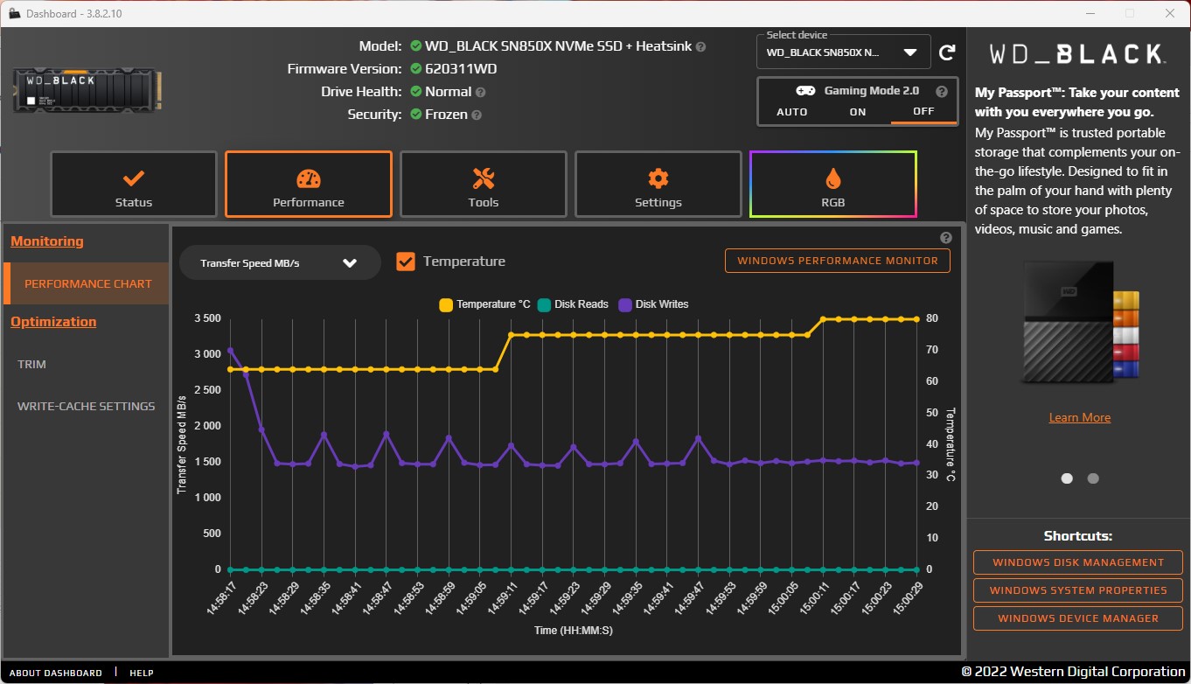This screenshot has height=684, width=1191.
Task: Click the Dashboard app icon in title bar
Action: tap(14, 13)
